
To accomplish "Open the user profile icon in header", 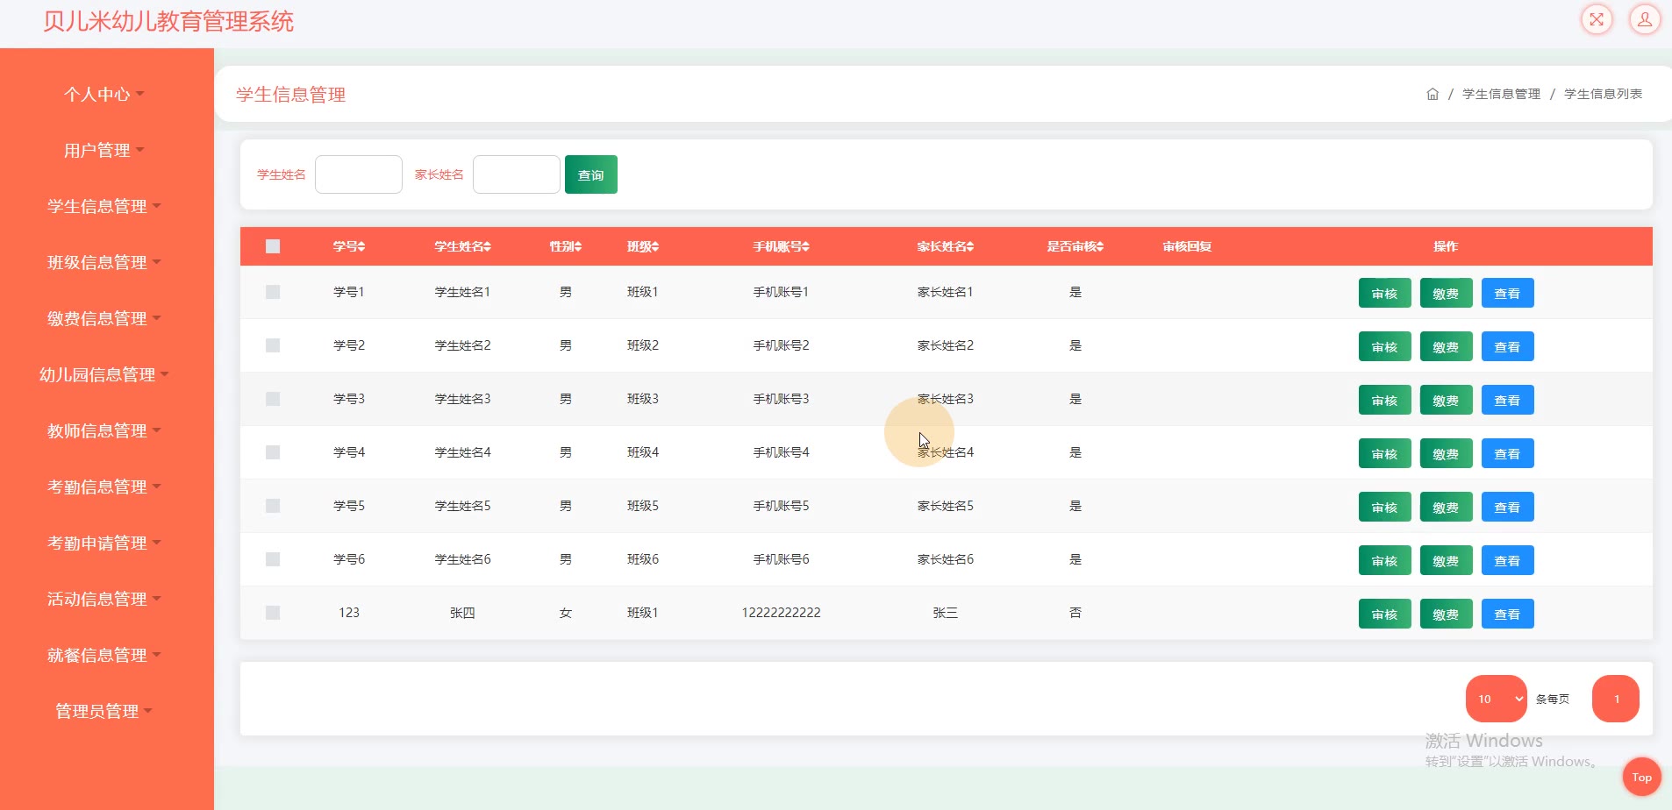I will coord(1645,19).
